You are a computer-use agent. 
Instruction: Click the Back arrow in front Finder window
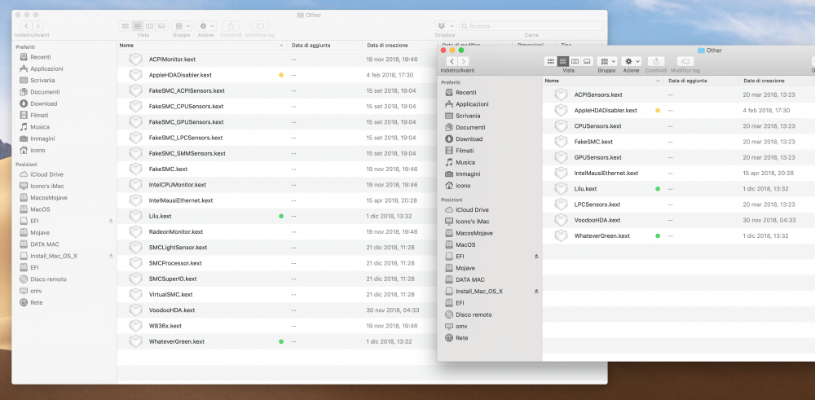452,61
